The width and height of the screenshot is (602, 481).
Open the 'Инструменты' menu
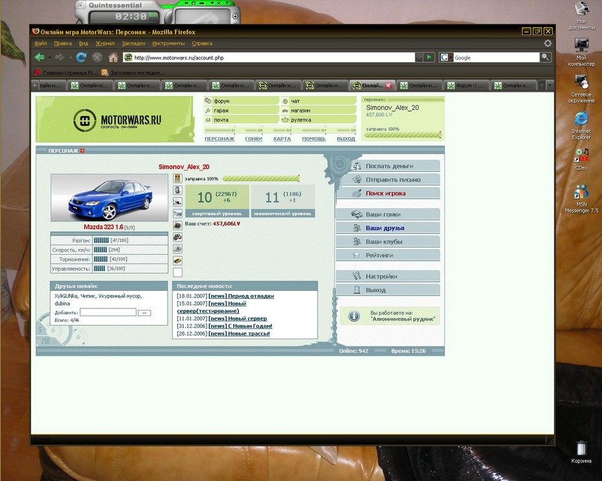(x=168, y=43)
